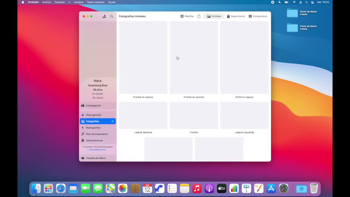The image size is (350, 197).
Task: Open OrthoKit from the Dock
Action: pyautogui.click(x=160, y=189)
